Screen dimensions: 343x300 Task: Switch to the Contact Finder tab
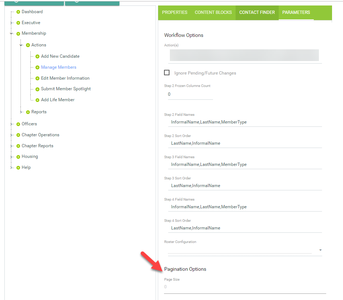pos(257,12)
